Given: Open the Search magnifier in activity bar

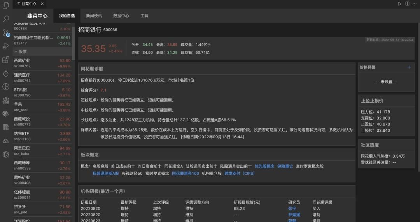Looking at the screenshot, I should pyautogui.click(x=5, y=19).
